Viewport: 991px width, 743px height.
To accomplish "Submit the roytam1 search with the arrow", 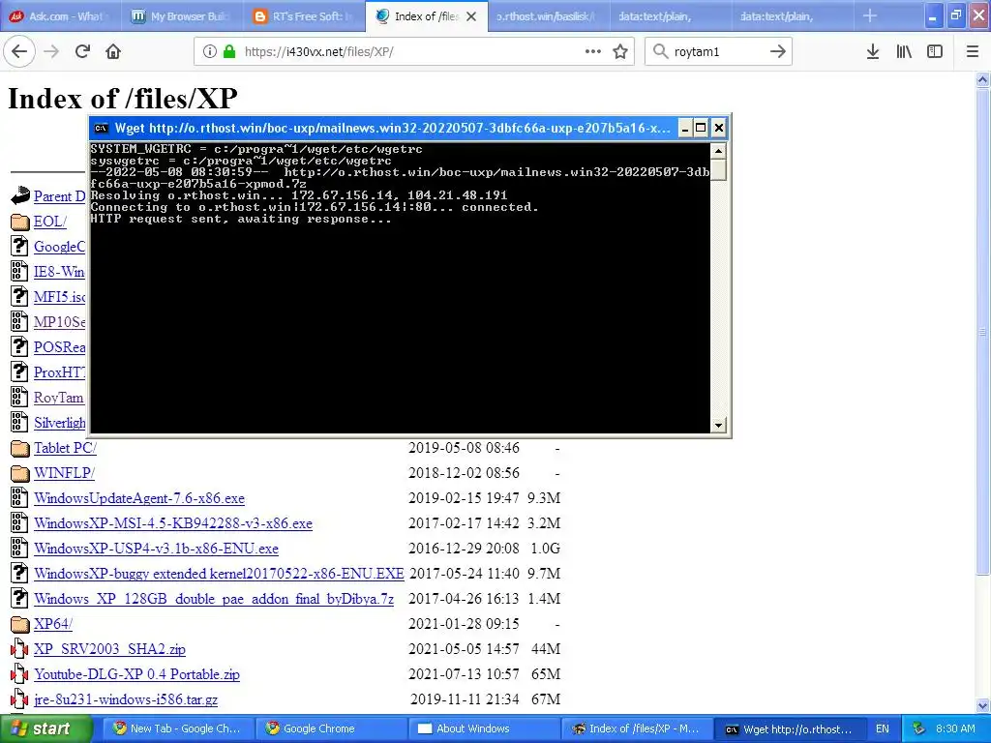I will 778,51.
